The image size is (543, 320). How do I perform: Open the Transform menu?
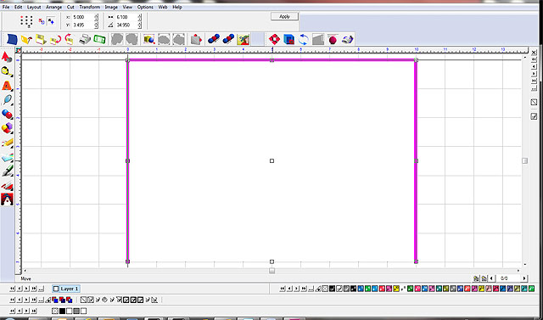tap(90, 7)
